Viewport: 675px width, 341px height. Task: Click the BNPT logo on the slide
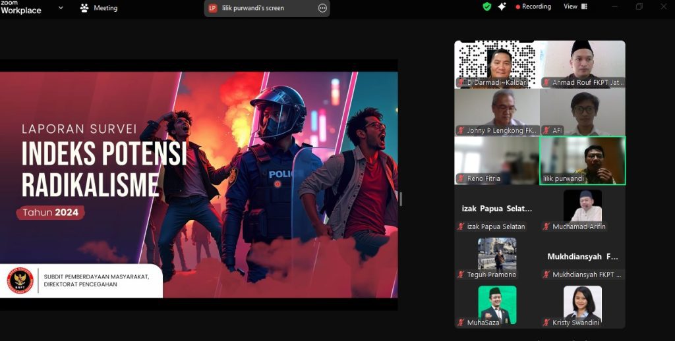20,280
